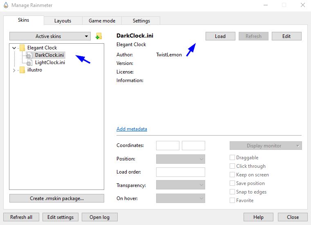Open the On hover dropdown
The image size is (311, 225).
pos(181,198)
